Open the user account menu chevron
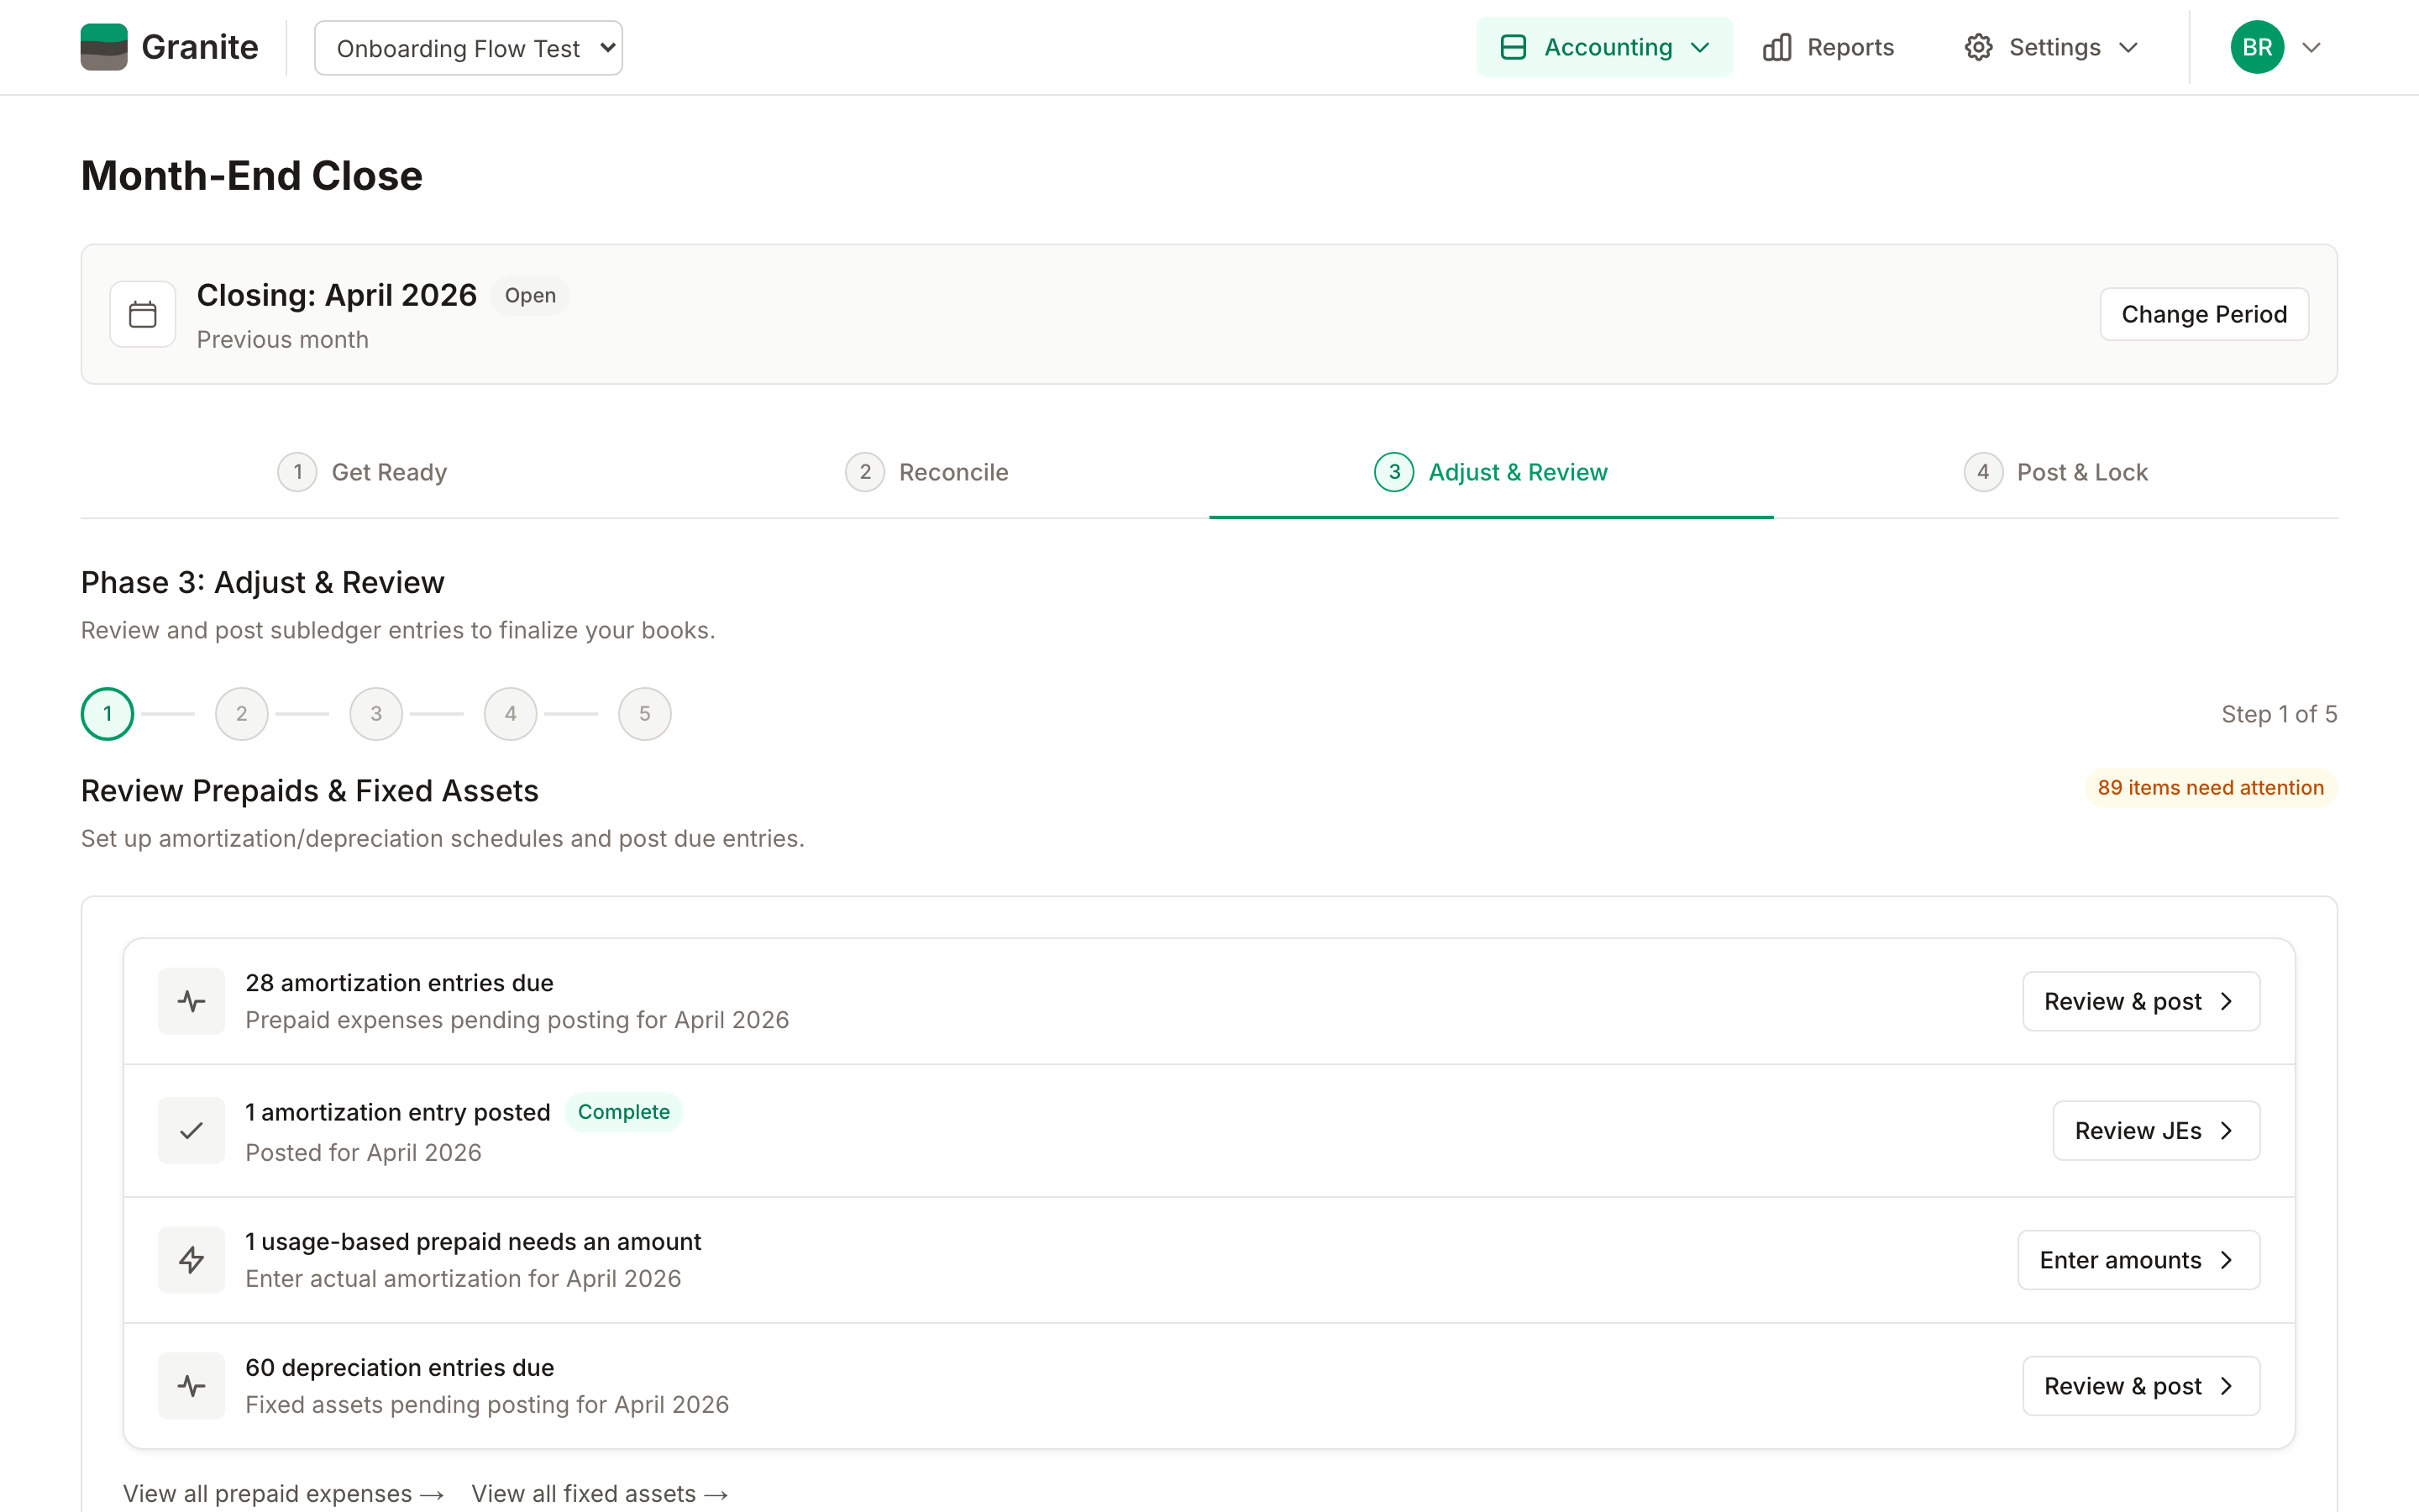Image resolution: width=2419 pixels, height=1512 pixels. (2311, 47)
